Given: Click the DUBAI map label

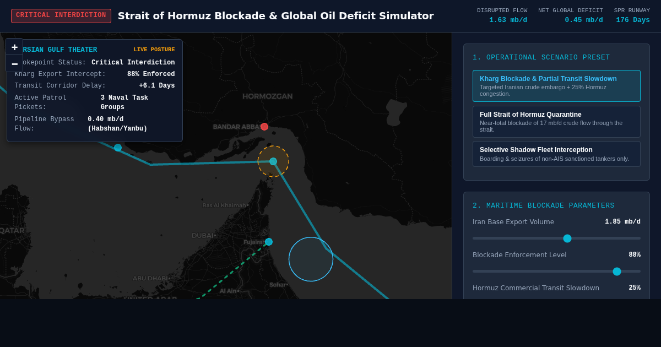Looking at the screenshot, I should click(x=204, y=236).
